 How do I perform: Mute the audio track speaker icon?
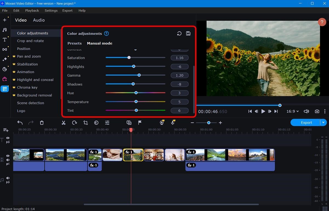(8, 178)
